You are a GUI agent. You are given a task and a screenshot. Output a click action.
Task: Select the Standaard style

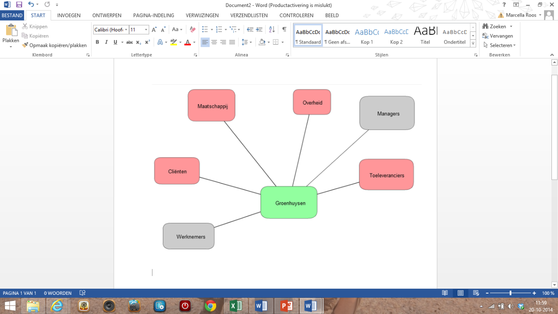pos(308,35)
